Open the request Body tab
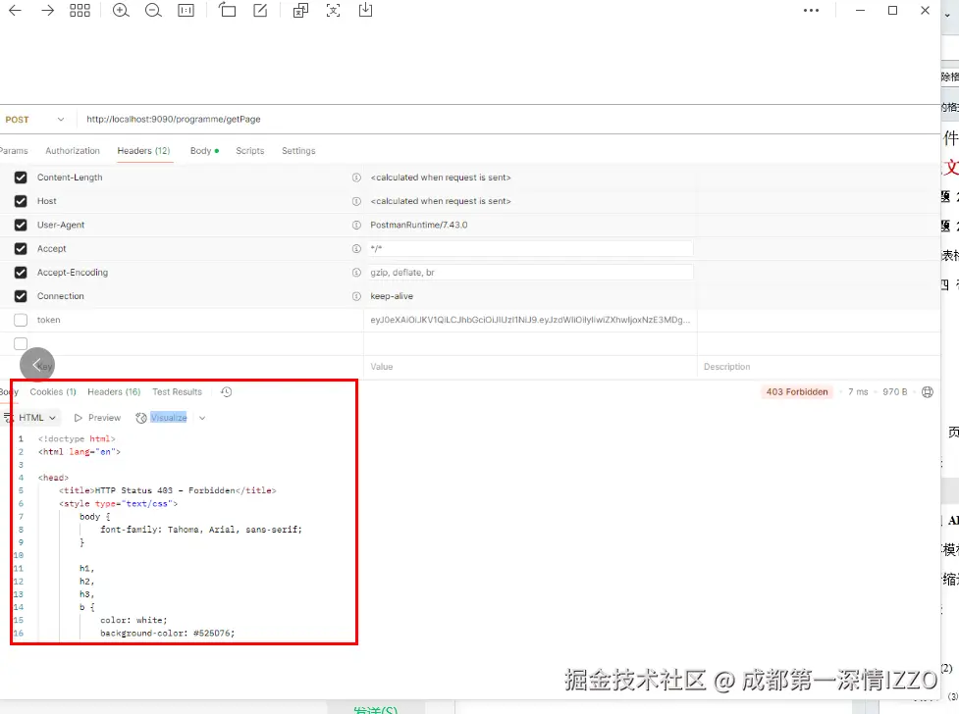 click(204, 151)
